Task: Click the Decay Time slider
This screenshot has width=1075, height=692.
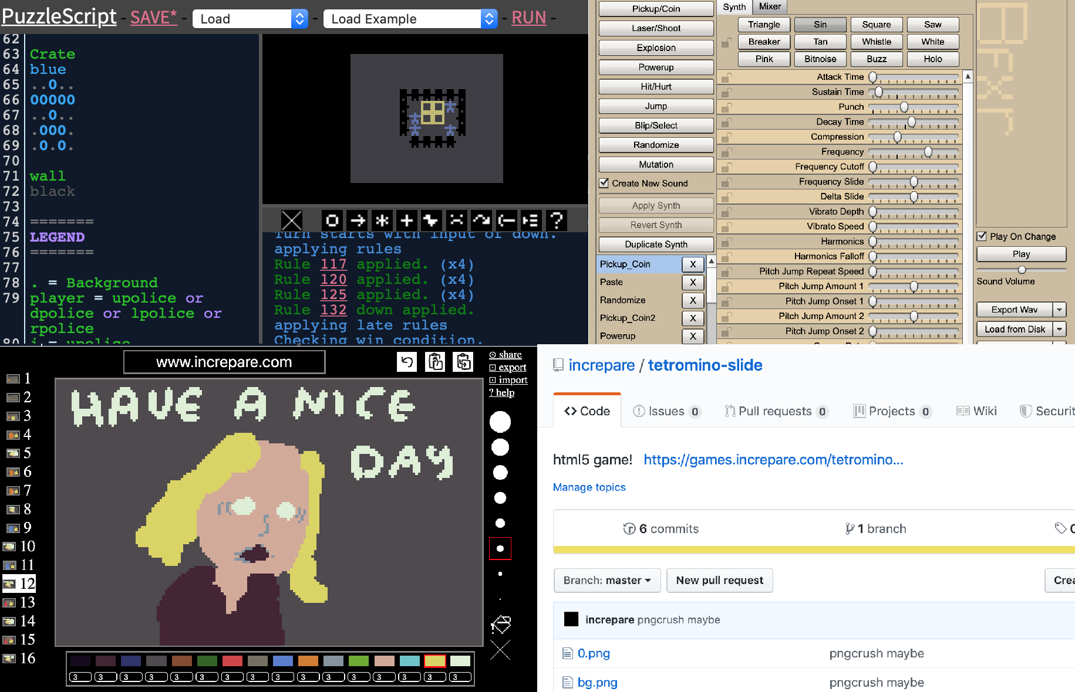Action: (914, 122)
